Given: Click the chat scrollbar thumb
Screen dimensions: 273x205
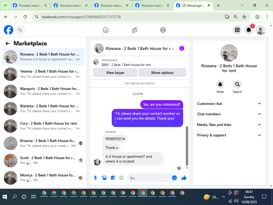Looking at the screenshot, I should point(187,146).
